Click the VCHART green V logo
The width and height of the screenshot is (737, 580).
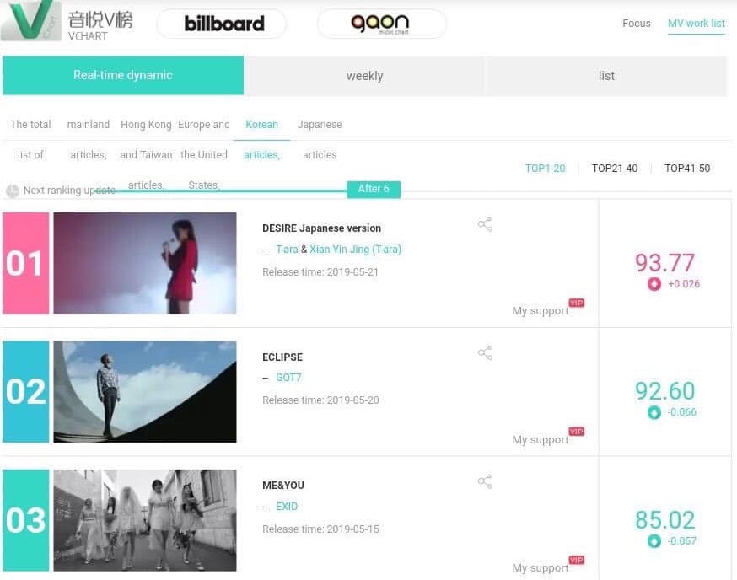click(x=31, y=20)
